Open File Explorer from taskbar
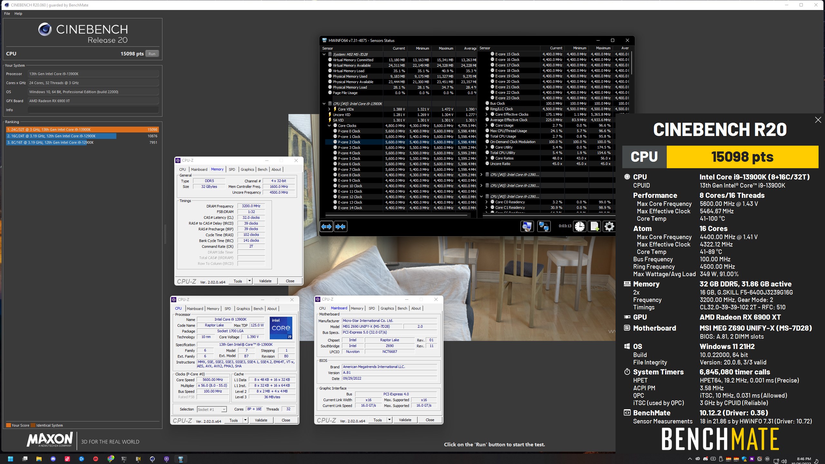This screenshot has height=464, width=825. click(39, 459)
